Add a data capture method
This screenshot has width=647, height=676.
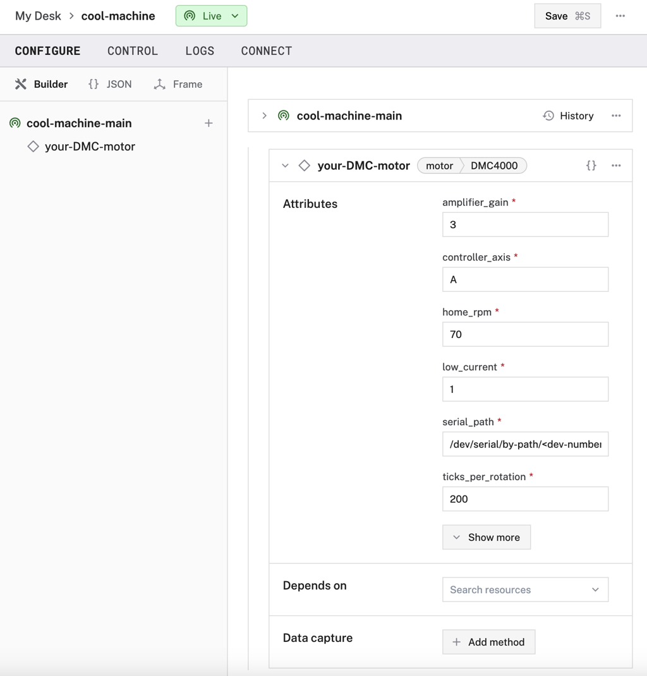pos(488,642)
